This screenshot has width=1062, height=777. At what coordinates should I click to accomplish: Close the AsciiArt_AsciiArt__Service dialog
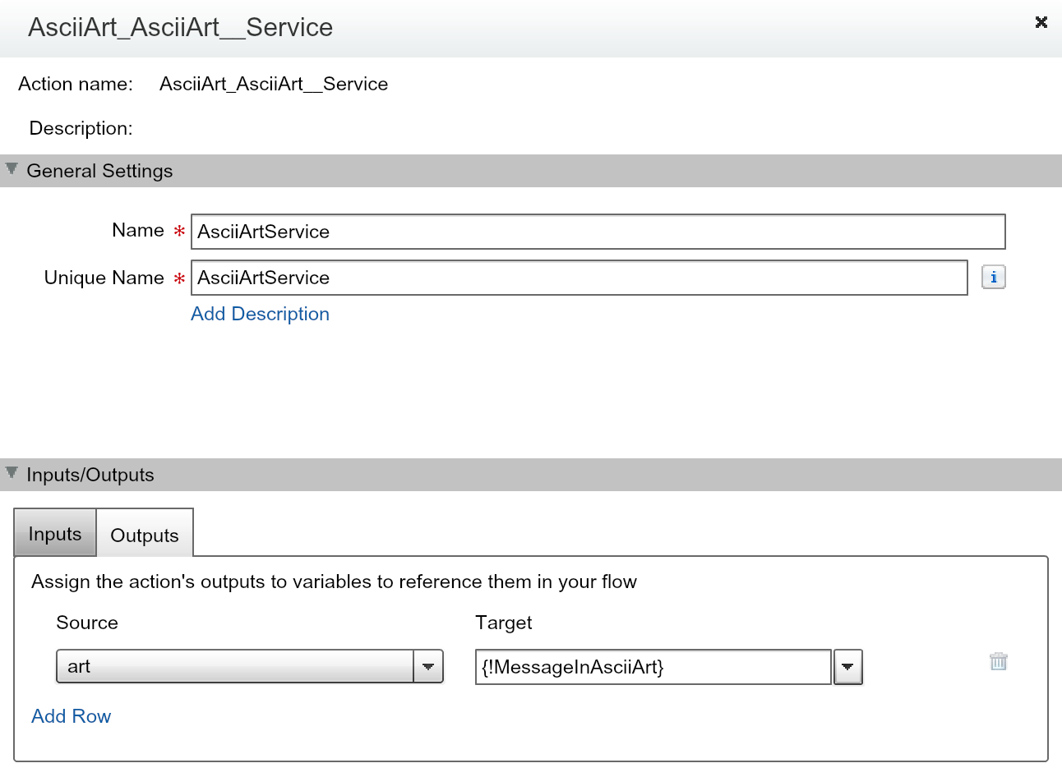[x=1041, y=22]
